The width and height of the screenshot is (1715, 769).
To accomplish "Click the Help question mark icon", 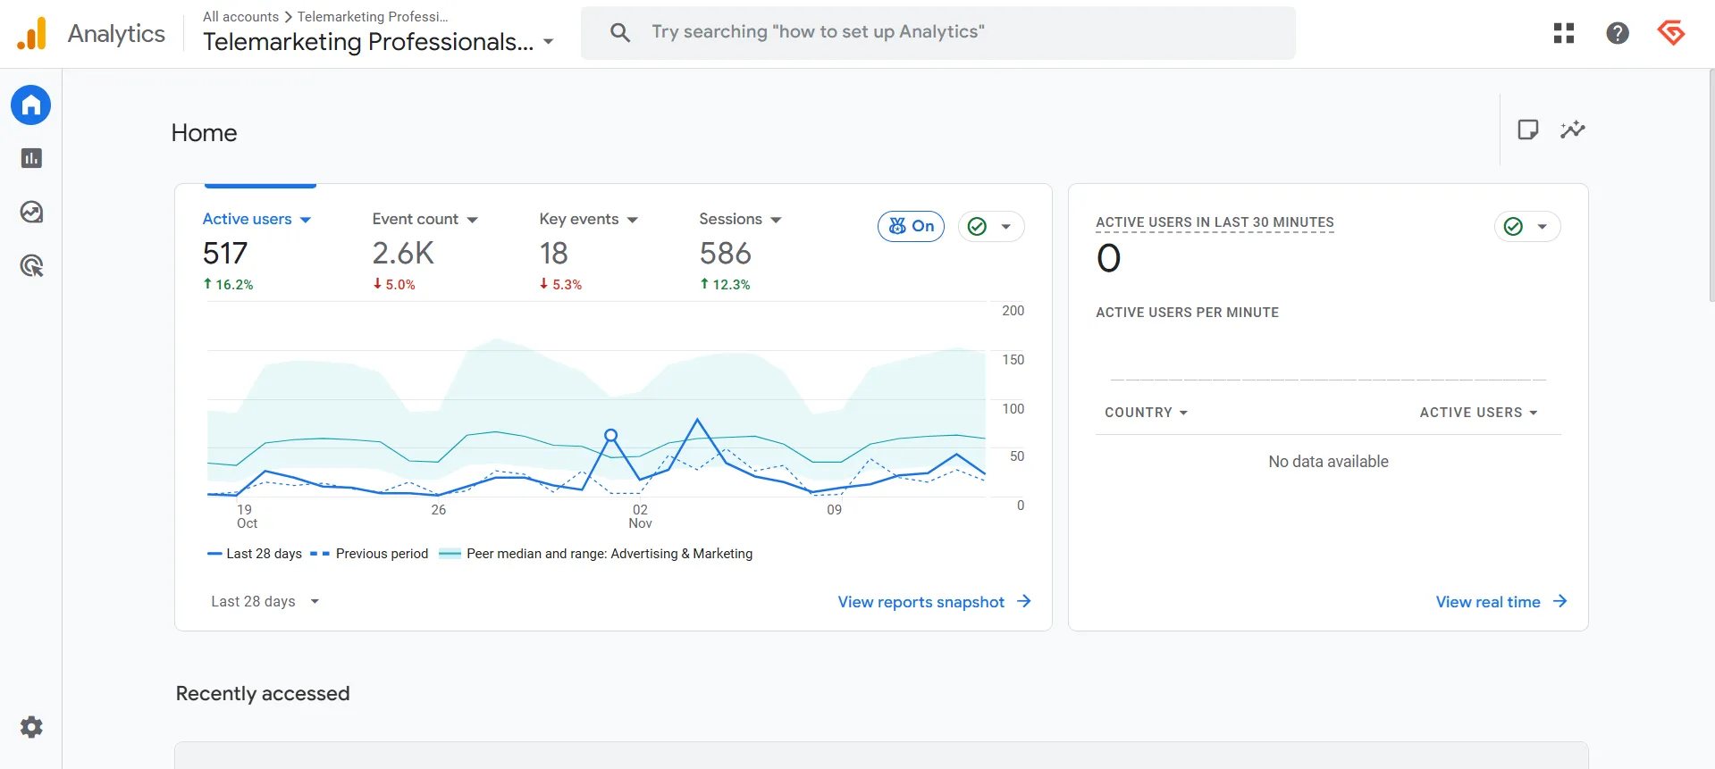I will point(1617,33).
